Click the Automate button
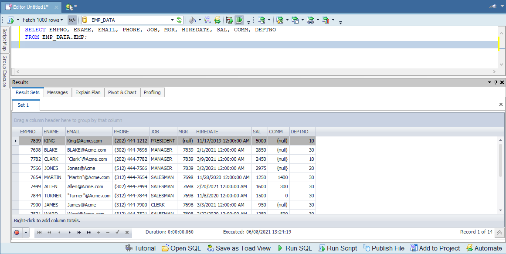This screenshot has height=254, width=506. tap(484, 248)
